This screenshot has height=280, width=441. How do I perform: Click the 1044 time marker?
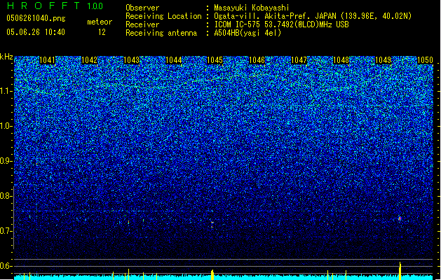click(174, 60)
